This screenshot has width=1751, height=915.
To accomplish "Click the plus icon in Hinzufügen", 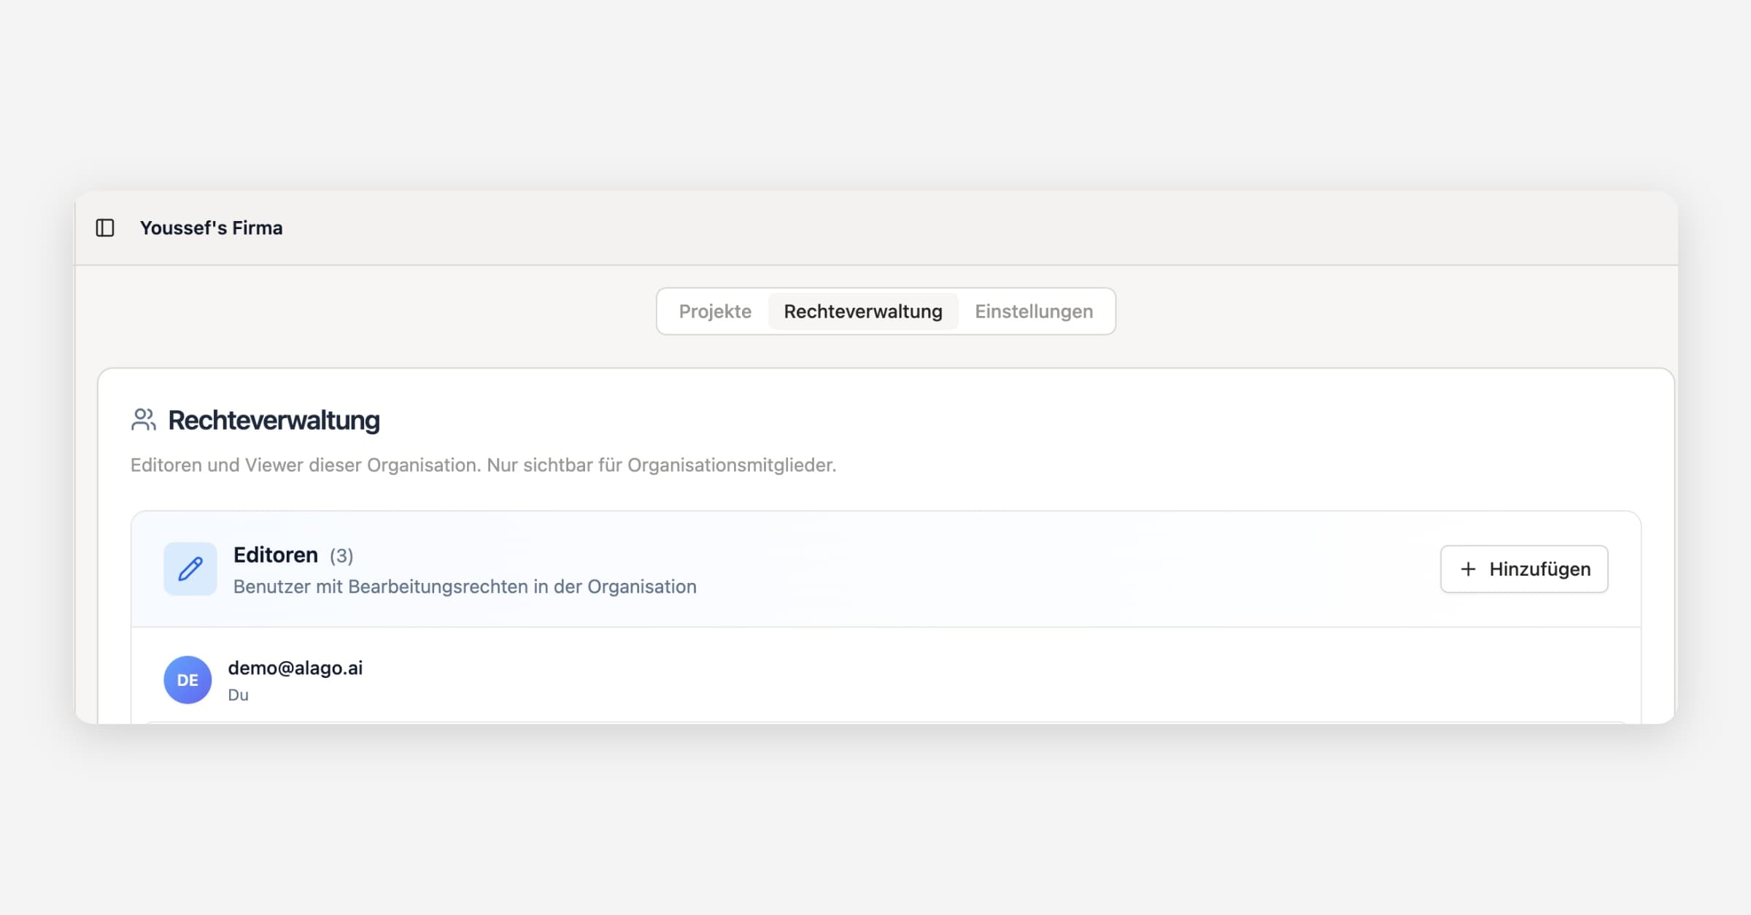I will (x=1468, y=569).
